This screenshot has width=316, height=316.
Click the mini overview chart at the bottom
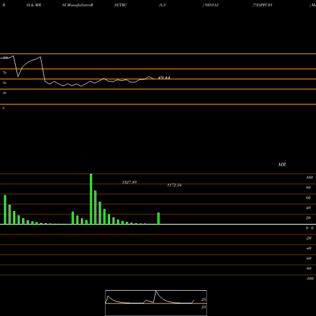(156, 303)
